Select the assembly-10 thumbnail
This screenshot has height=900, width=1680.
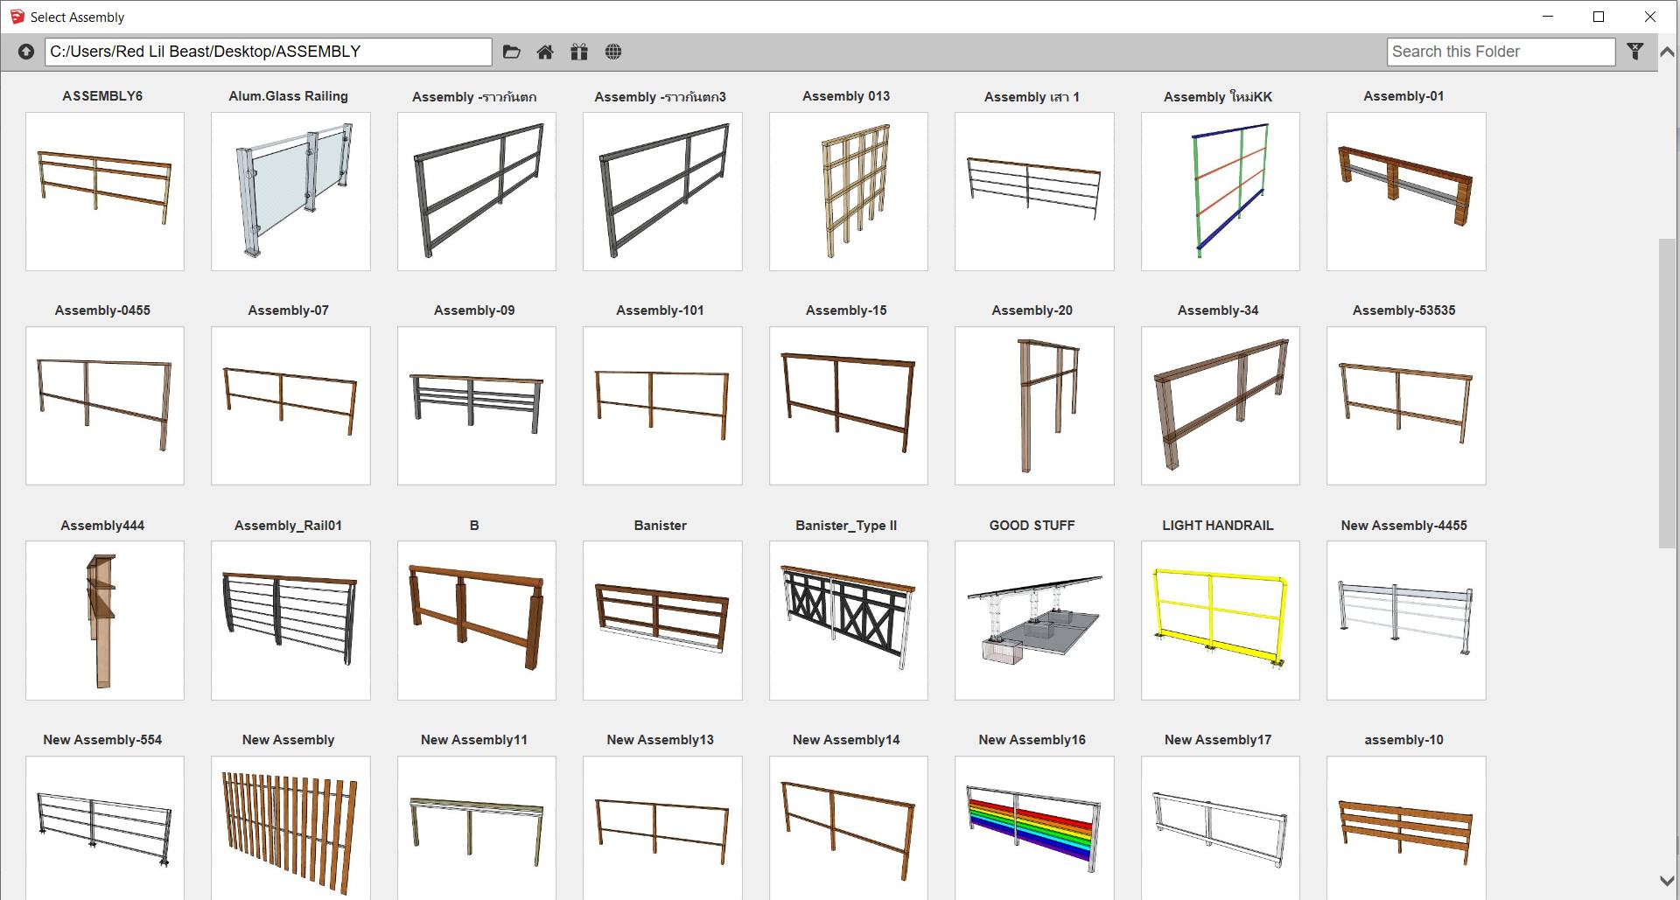(x=1406, y=827)
